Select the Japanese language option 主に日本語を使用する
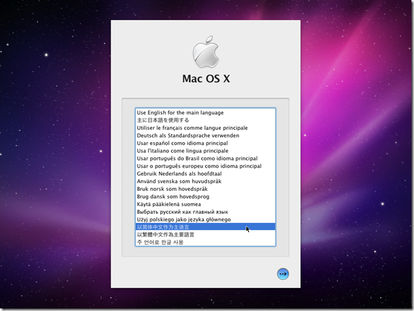This screenshot has height=311, width=414. click(x=206, y=120)
